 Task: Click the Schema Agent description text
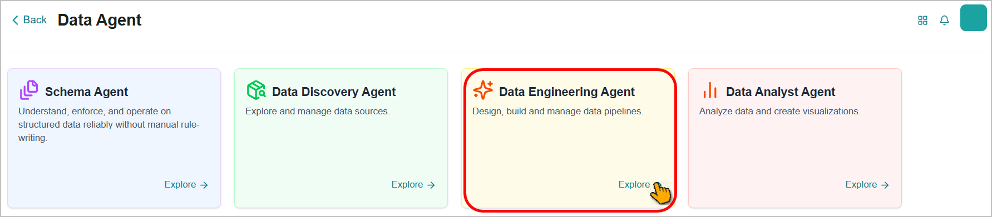[108, 124]
